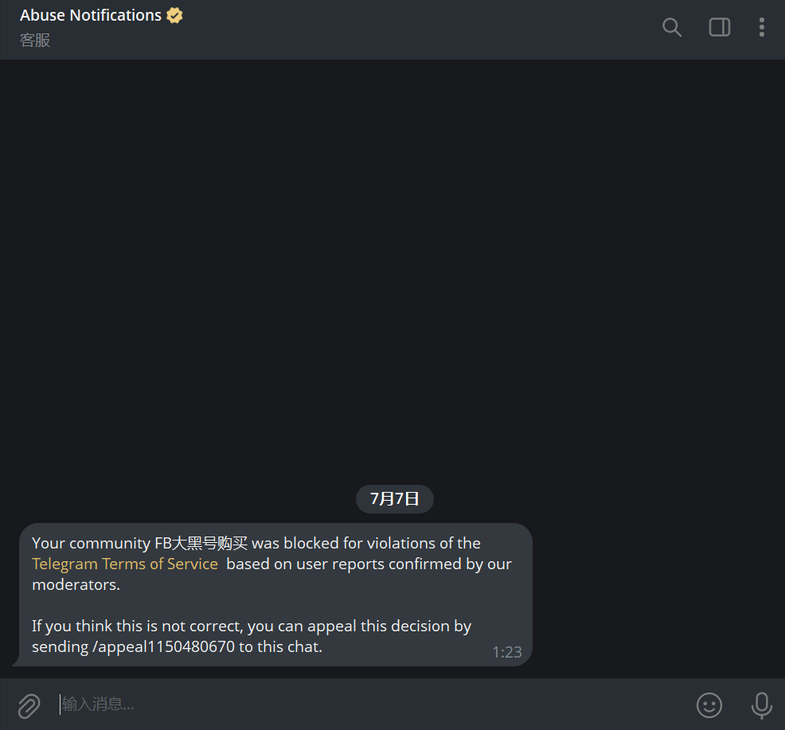
Task: Click the /appeal1150480670 command in message
Action: point(163,646)
